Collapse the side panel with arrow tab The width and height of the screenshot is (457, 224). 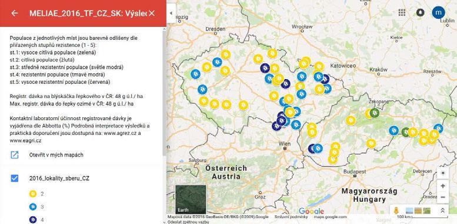coord(171,13)
